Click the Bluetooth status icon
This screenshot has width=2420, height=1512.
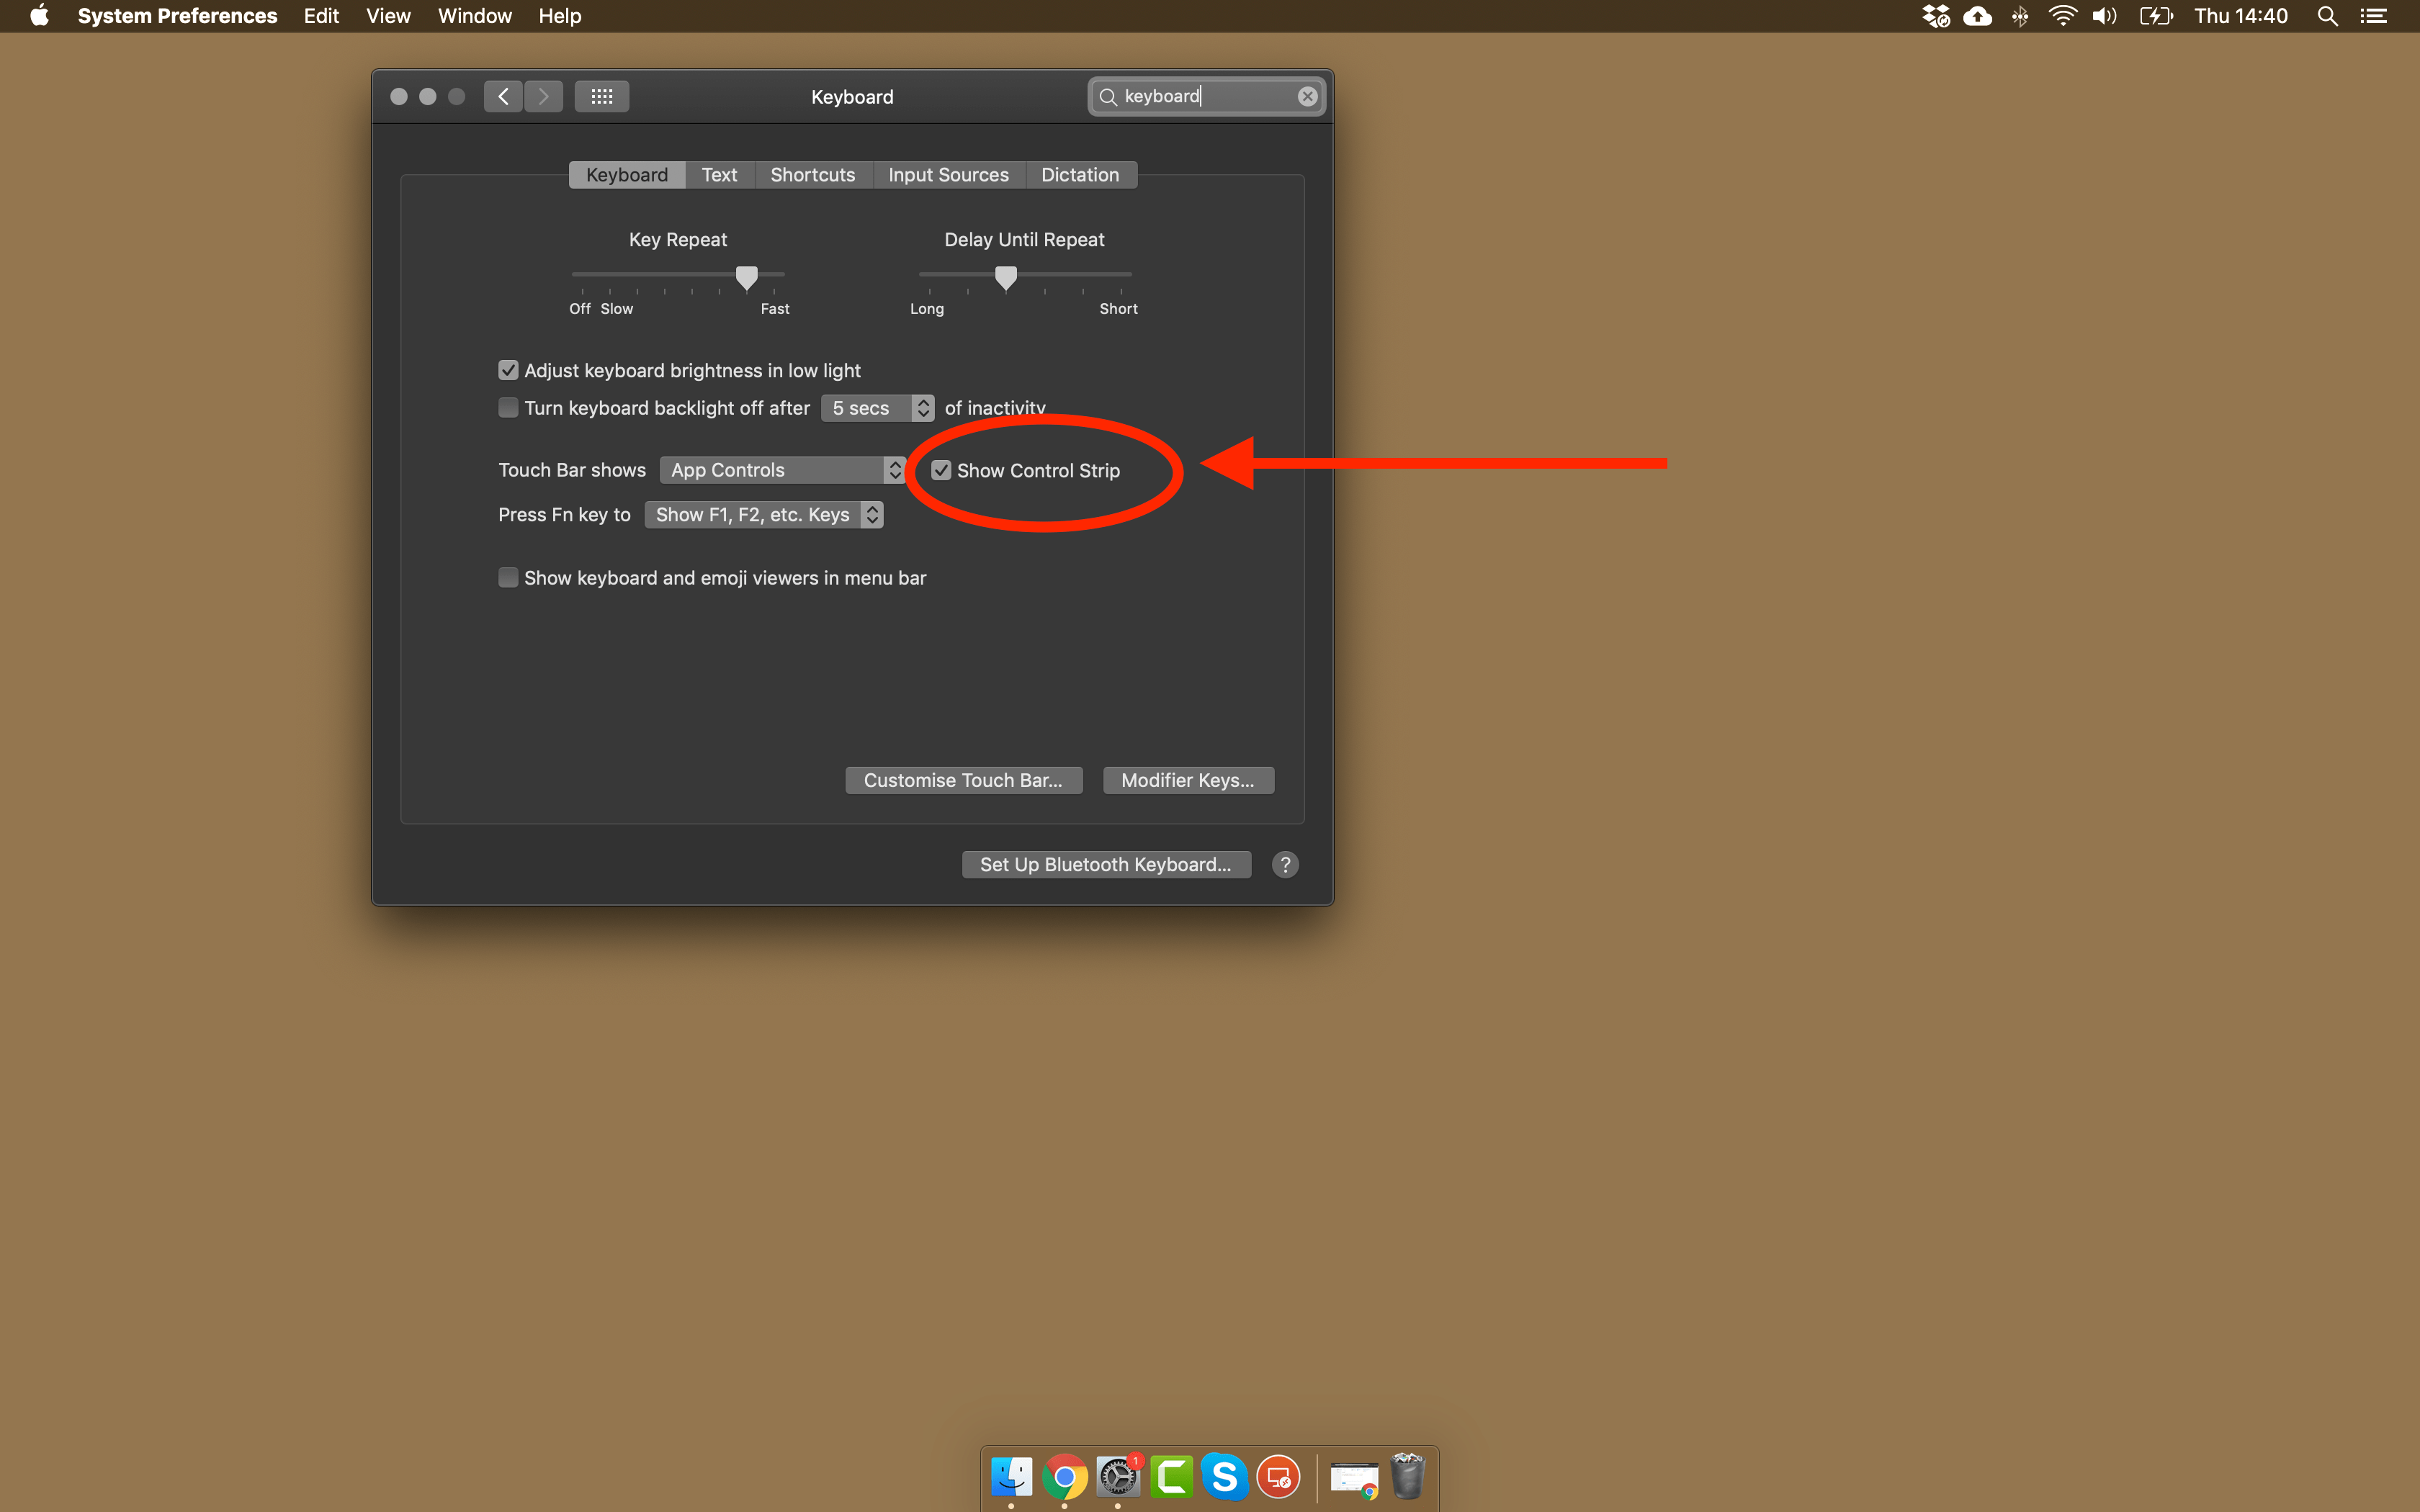[x=2020, y=16]
